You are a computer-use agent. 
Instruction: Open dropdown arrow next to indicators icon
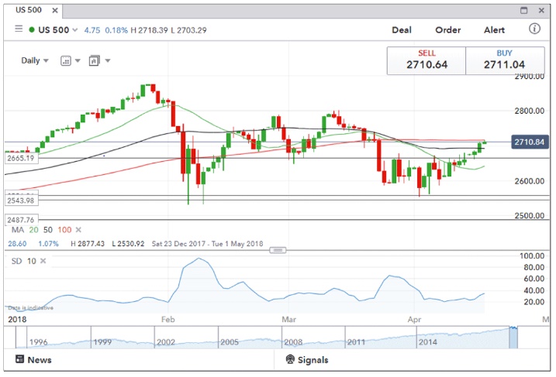(x=78, y=61)
